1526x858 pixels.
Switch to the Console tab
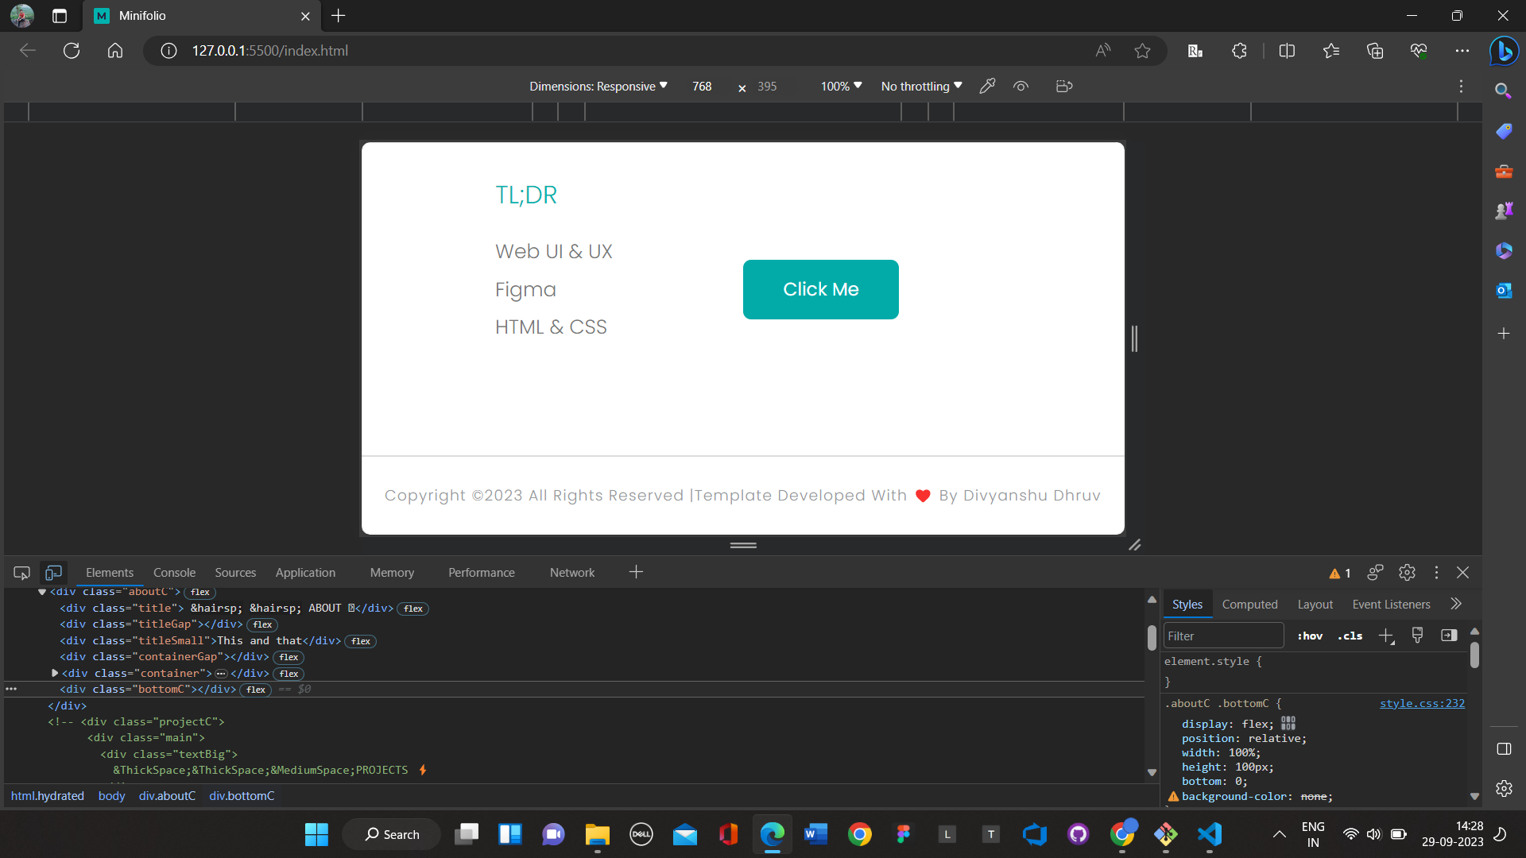pos(174,573)
